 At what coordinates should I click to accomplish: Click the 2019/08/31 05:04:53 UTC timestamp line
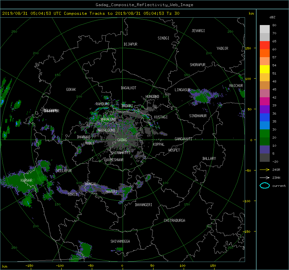91,13
